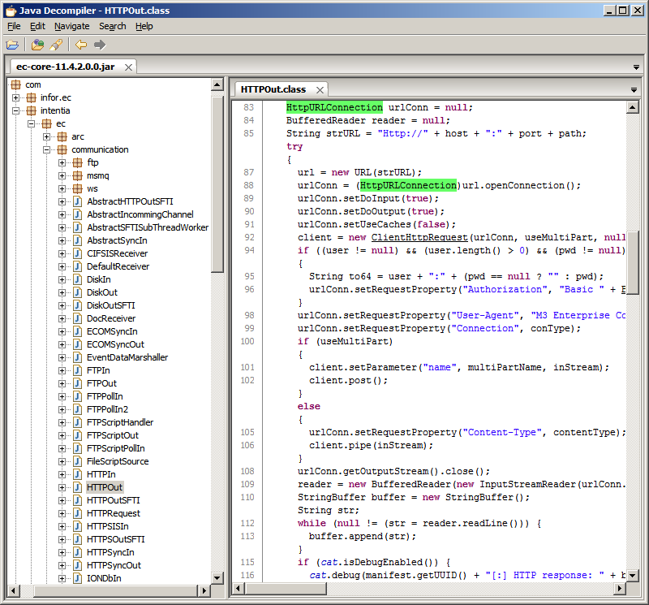
Task: Open the Search menu
Action: pos(112,26)
